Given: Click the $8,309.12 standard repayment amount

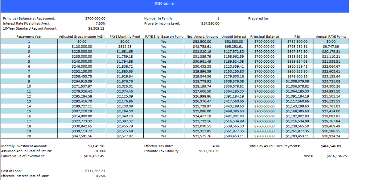Looking at the screenshot, I should [x=96, y=29].
